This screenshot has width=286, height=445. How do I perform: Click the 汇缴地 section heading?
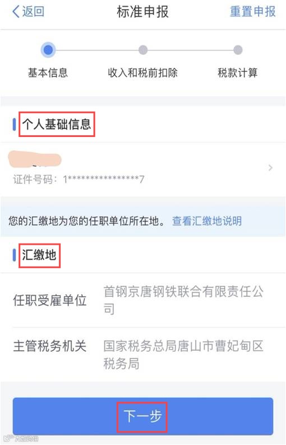tap(39, 255)
